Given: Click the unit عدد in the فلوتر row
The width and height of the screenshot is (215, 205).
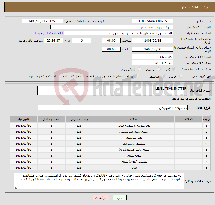Looking at the screenshot, I should pos(79,168).
